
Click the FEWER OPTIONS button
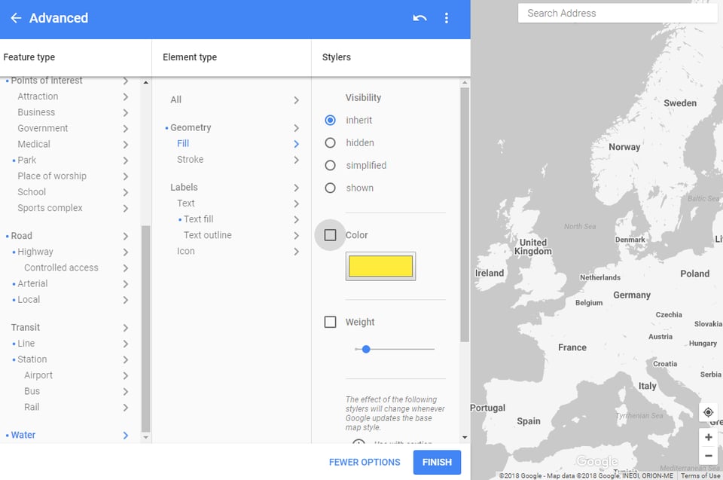[x=365, y=462]
